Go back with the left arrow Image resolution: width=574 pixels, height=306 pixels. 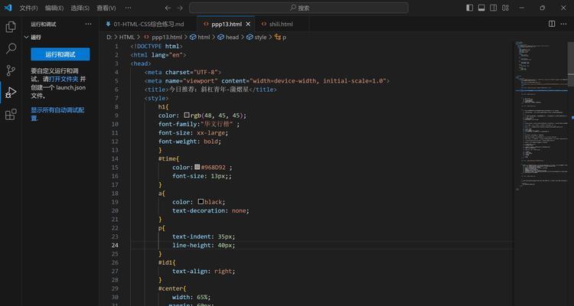tap(168, 8)
